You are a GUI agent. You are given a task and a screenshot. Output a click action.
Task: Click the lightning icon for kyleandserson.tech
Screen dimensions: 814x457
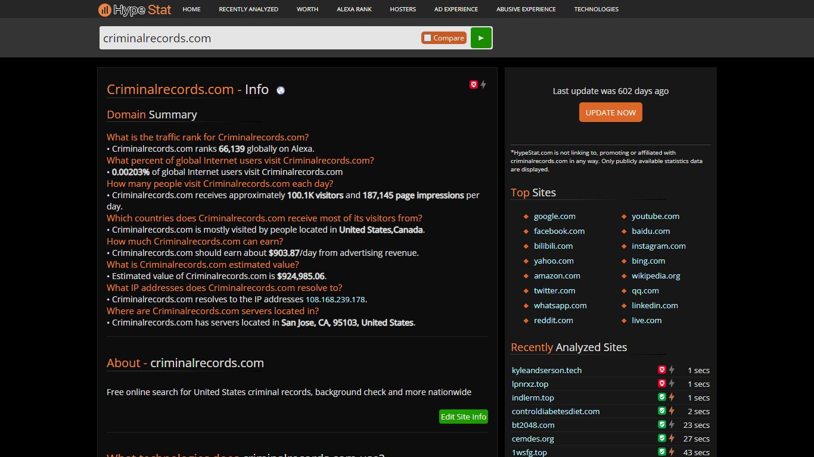672,370
